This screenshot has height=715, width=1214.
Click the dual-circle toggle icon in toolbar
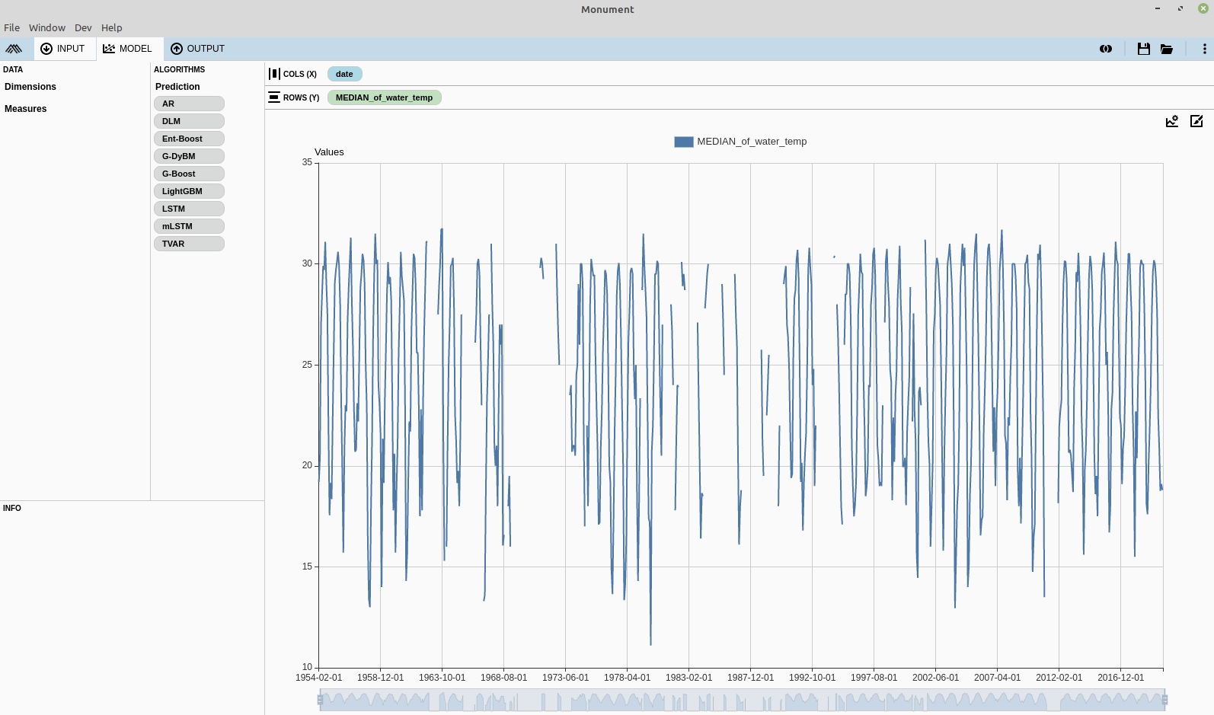[x=1106, y=49]
